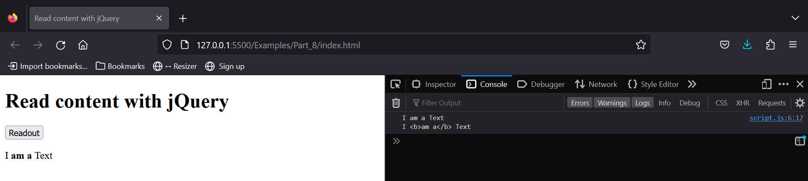This screenshot has height=181, width=808.
Task: Open console settings gear icon
Action: click(x=800, y=103)
